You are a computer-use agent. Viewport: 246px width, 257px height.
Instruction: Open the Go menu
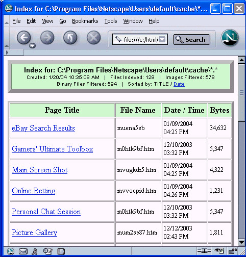[63, 21]
